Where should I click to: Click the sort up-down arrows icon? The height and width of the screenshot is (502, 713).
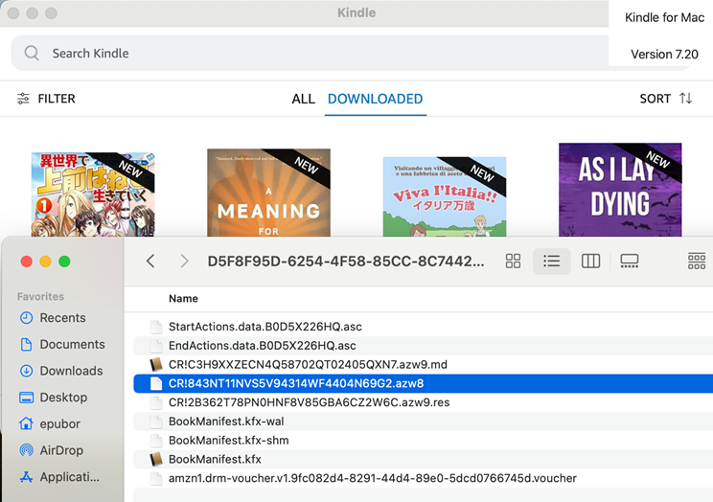(686, 99)
